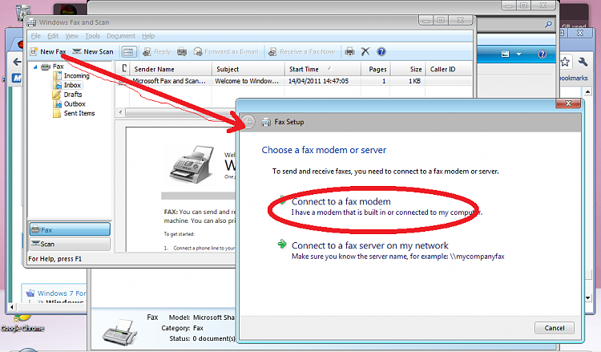Click the search magnifier in background window
Screen dimensions: 601x352
point(548,24)
